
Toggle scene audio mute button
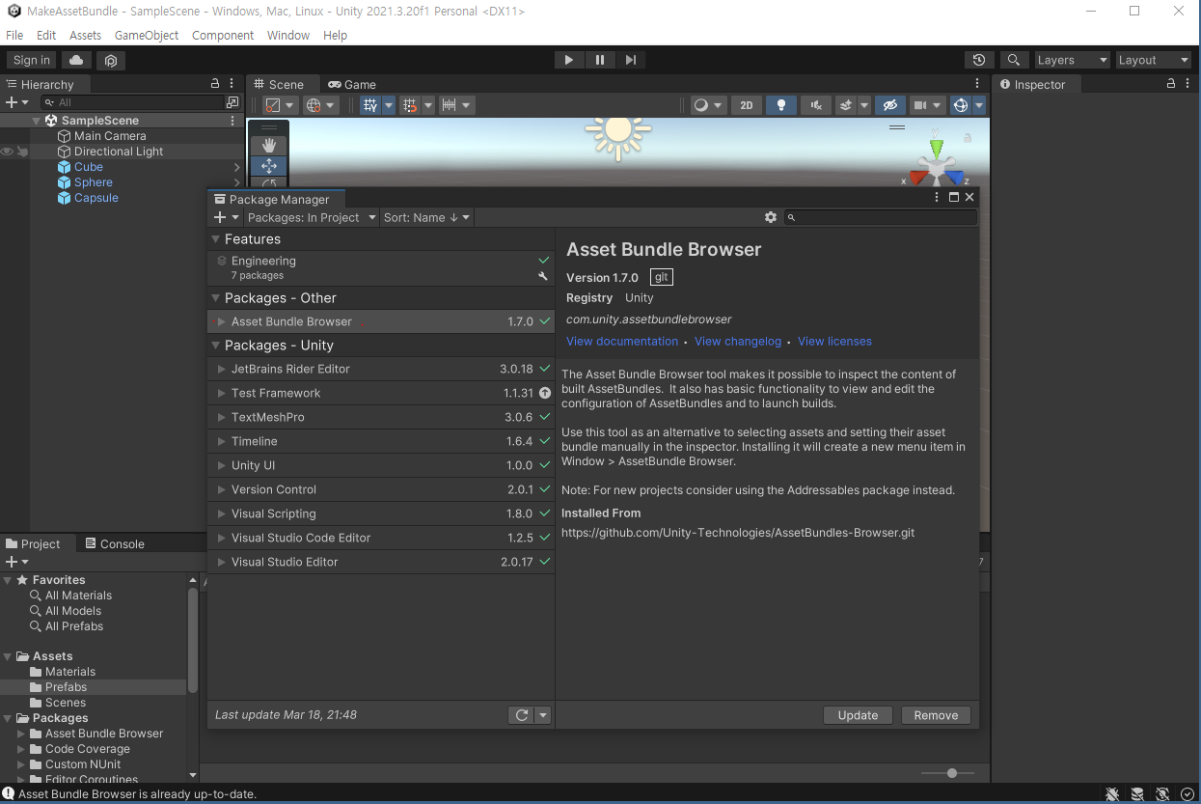pos(816,105)
